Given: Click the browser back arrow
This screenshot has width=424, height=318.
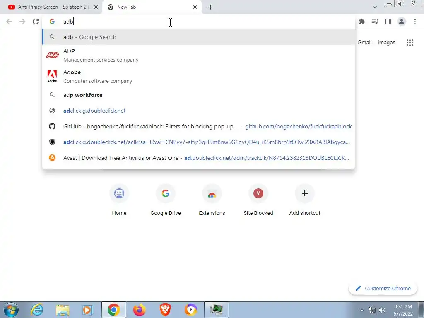Looking at the screenshot, I should pos(9,22).
